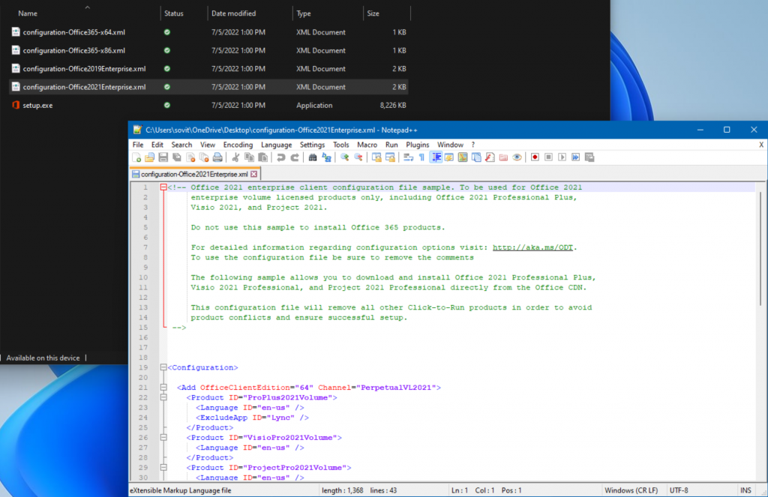The height and width of the screenshot is (497, 768).
Task: Open the Document List panel icon
Action: [x=476, y=157]
